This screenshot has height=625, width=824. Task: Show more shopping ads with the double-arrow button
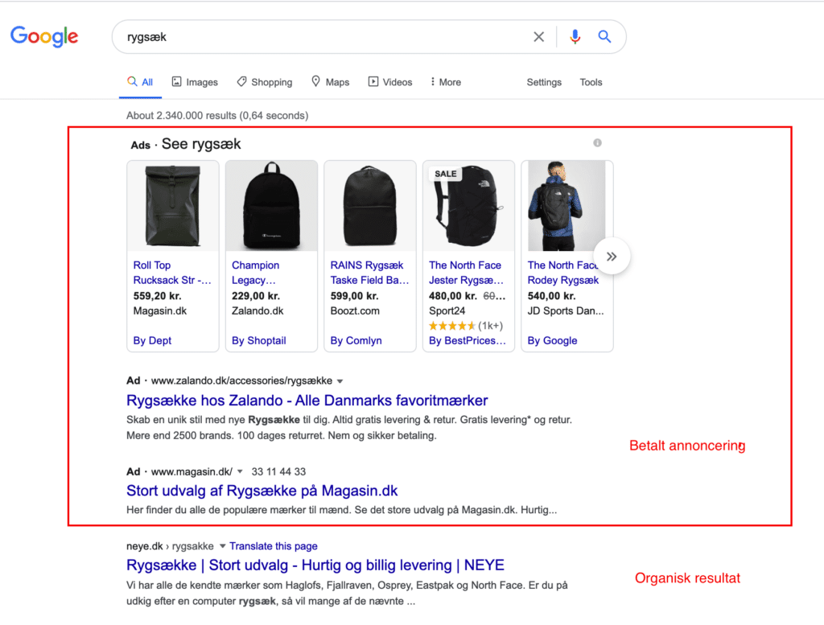pyautogui.click(x=612, y=257)
